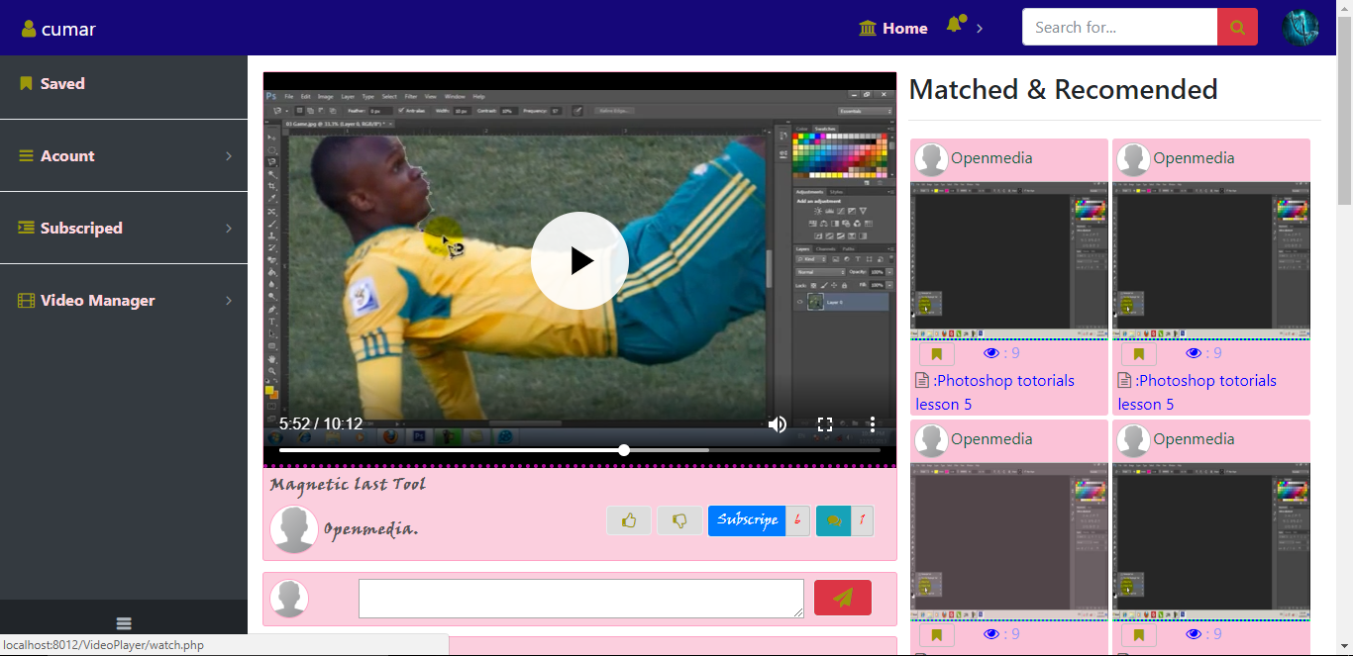Click the comment input field
The height and width of the screenshot is (656, 1353).
tap(580, 598)
